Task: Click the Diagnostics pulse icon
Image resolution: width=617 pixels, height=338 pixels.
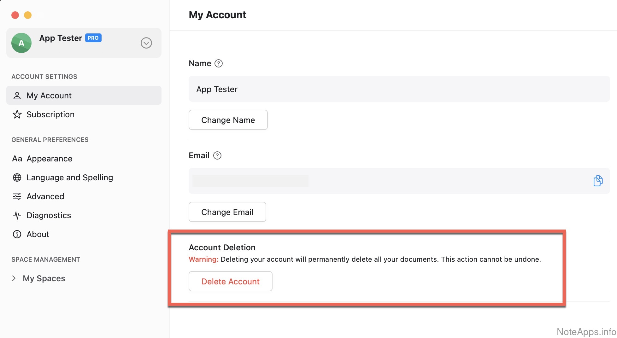Action: 17,215
